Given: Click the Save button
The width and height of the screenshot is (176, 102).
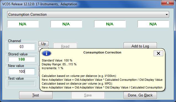Looking at the screenshot, I should (x=88, y=95).
